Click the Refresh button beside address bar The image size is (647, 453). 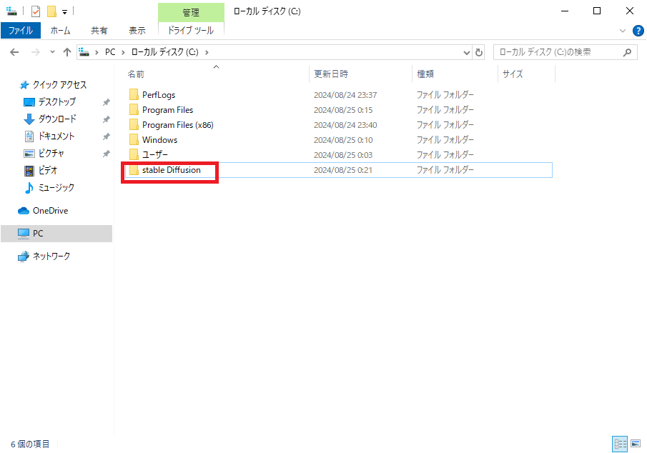(x=479, y=52)
